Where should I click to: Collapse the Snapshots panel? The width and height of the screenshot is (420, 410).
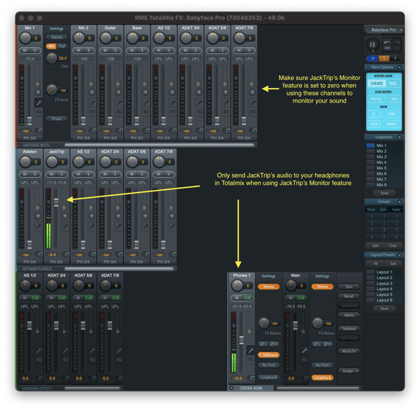tap(399, 137)
